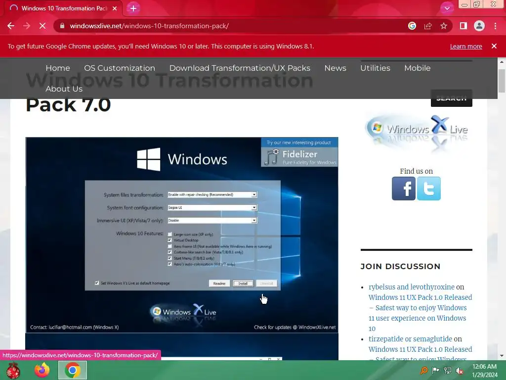Select Chrome in the taskbar

[73, 370]
